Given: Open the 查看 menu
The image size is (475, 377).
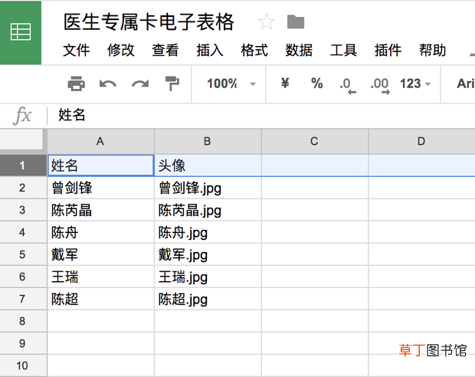Looking at the screenshot, I should coord(165,51).
